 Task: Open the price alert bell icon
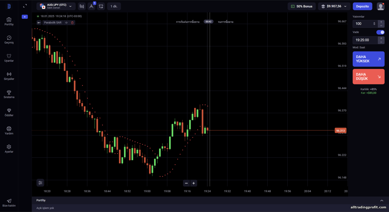tap(101, 6)
